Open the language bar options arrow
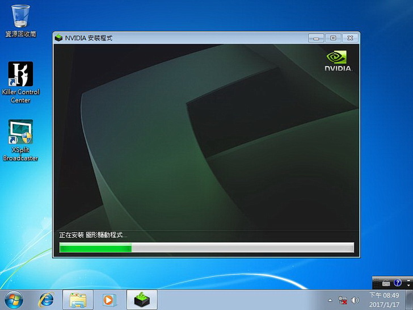Viewport: 413px width, 310px height. (408, 286)
